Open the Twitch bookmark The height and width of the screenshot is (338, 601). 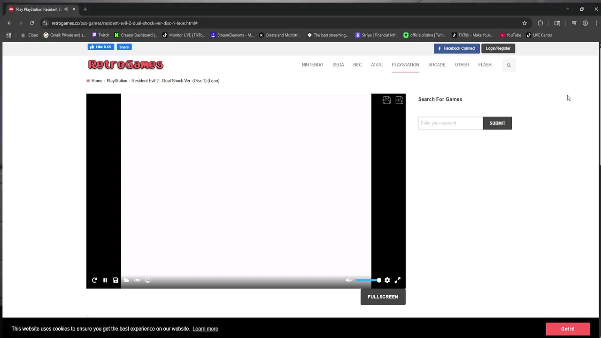[x=100, y=35]
